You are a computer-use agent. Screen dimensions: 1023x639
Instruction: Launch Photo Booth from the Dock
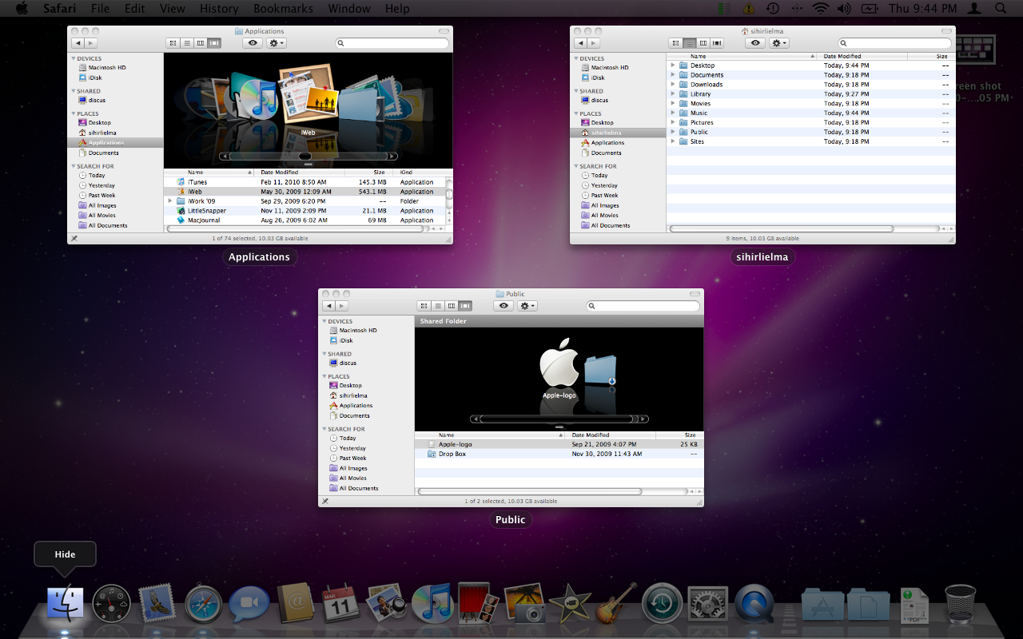click(x=478, y=603)
